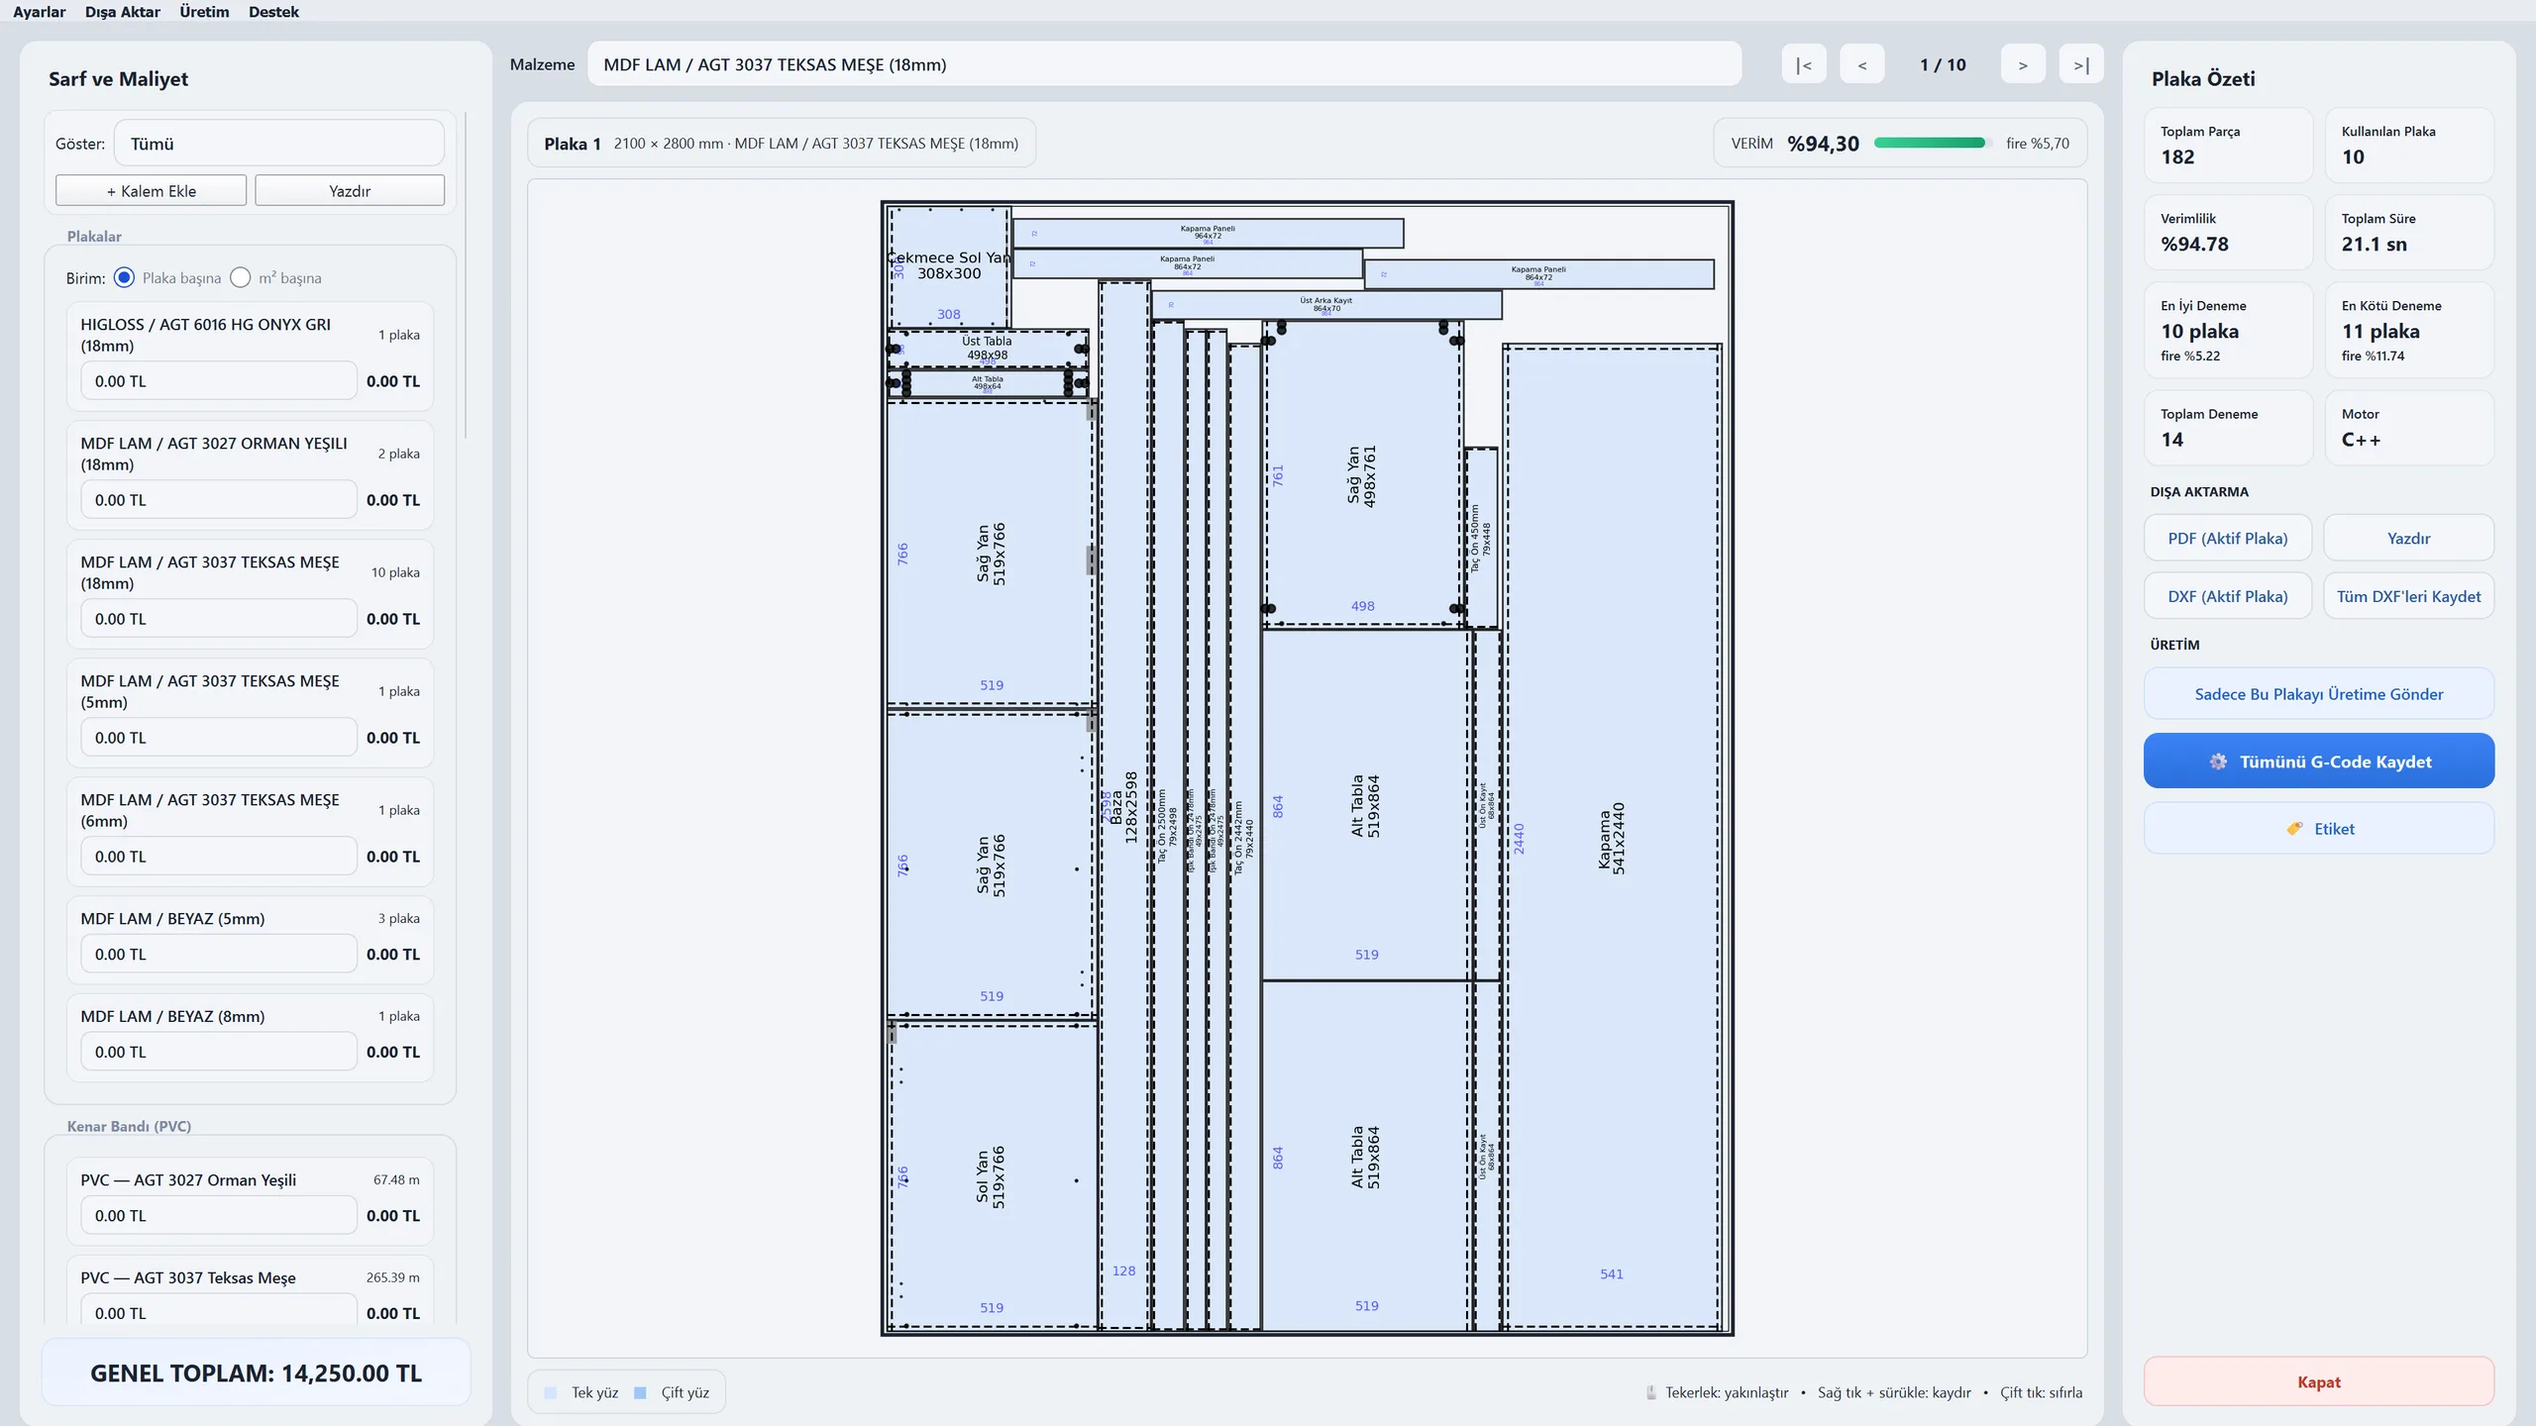The height and width of the screenshot is (1426, 2536).
Task: Click the gear icon on G-Code Kaydet button
Action: (2218, 762)
